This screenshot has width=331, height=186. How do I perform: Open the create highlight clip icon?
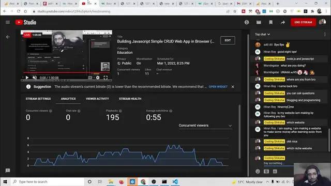[259, 22]
